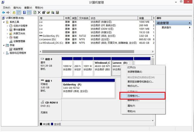The height and width of the screenshot is (132, 194).
Task: Click the disk view scroll-down arrow
Action: pos(153,120)
